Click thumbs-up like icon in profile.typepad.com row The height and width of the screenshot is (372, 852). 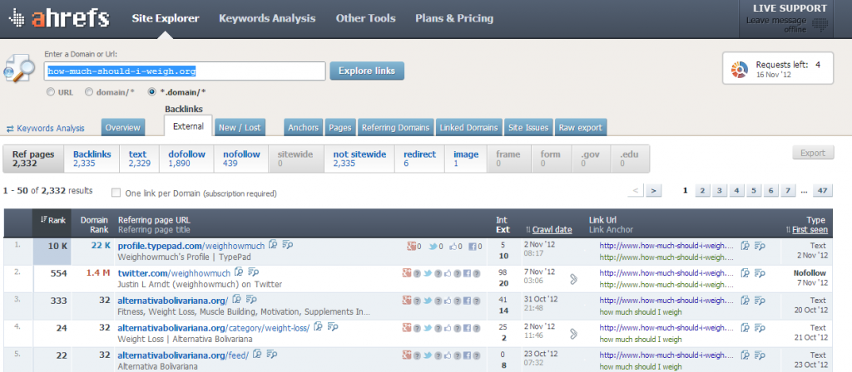click(453, 246)
